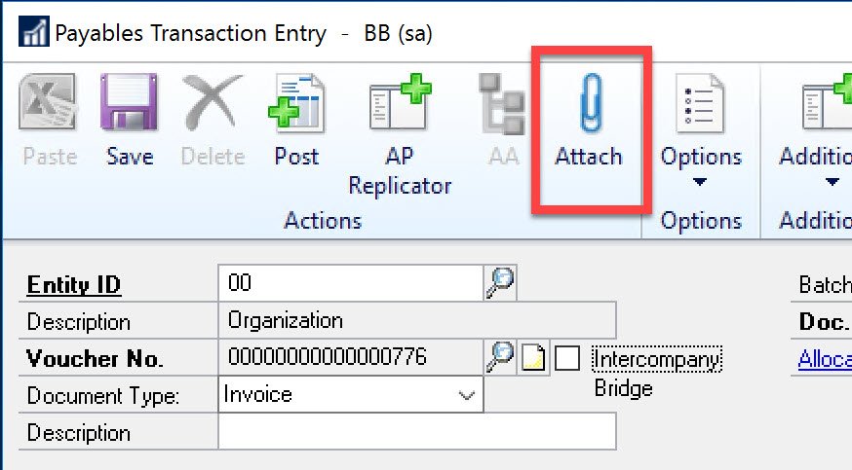Click the empty Description text field
The height and width of the screenshot is (470, 852).
click(x=417, y=432)
